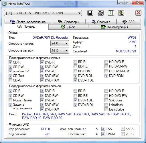Click the buffer value 2 MB
The image size is (146, 143).
(133, 42)
